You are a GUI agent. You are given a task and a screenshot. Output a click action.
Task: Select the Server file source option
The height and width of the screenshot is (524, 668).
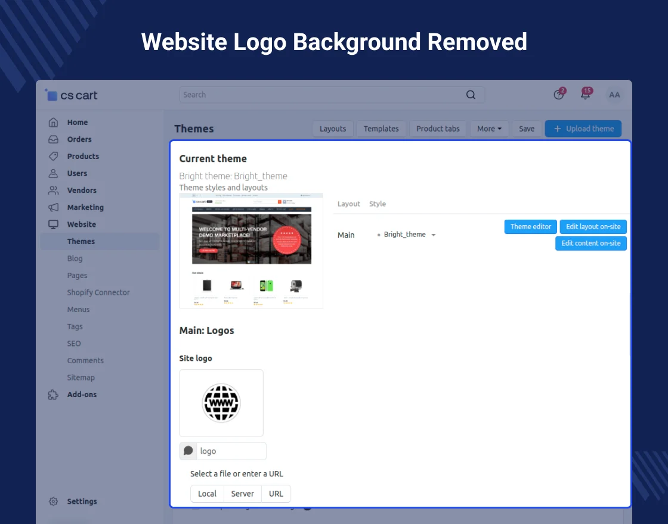coord(243,494)
